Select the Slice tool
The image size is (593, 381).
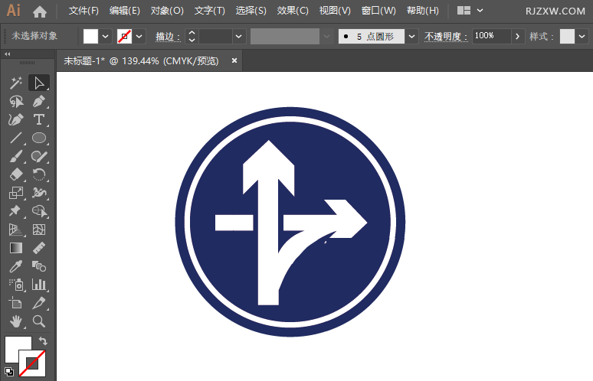pyautogui.click(x=39, y=303)
